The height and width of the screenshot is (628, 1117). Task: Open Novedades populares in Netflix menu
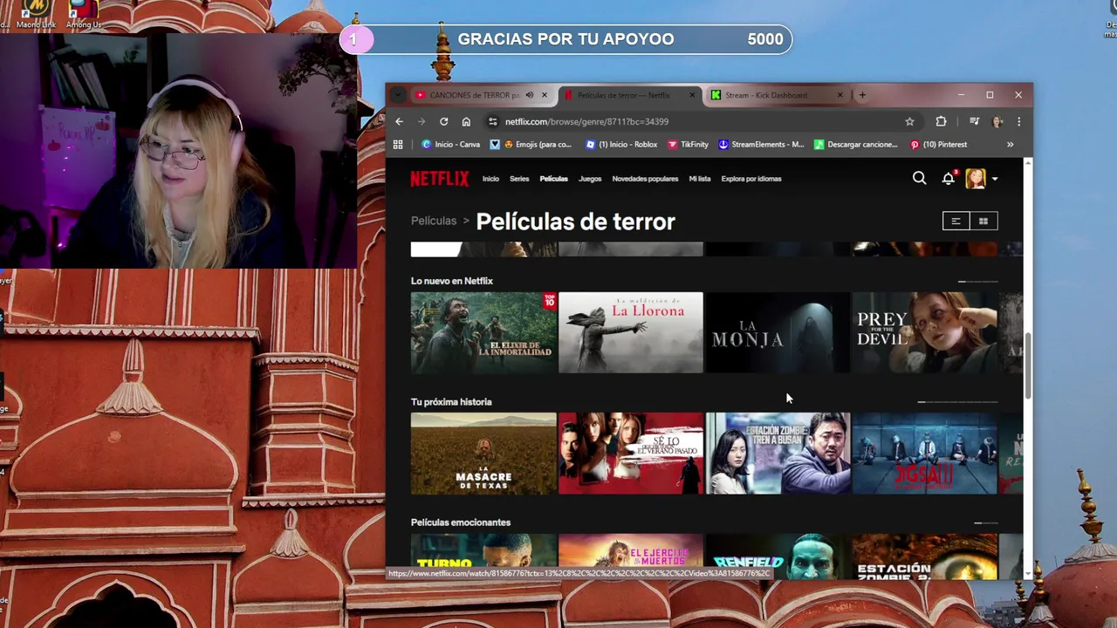click(x=645, y=179)
